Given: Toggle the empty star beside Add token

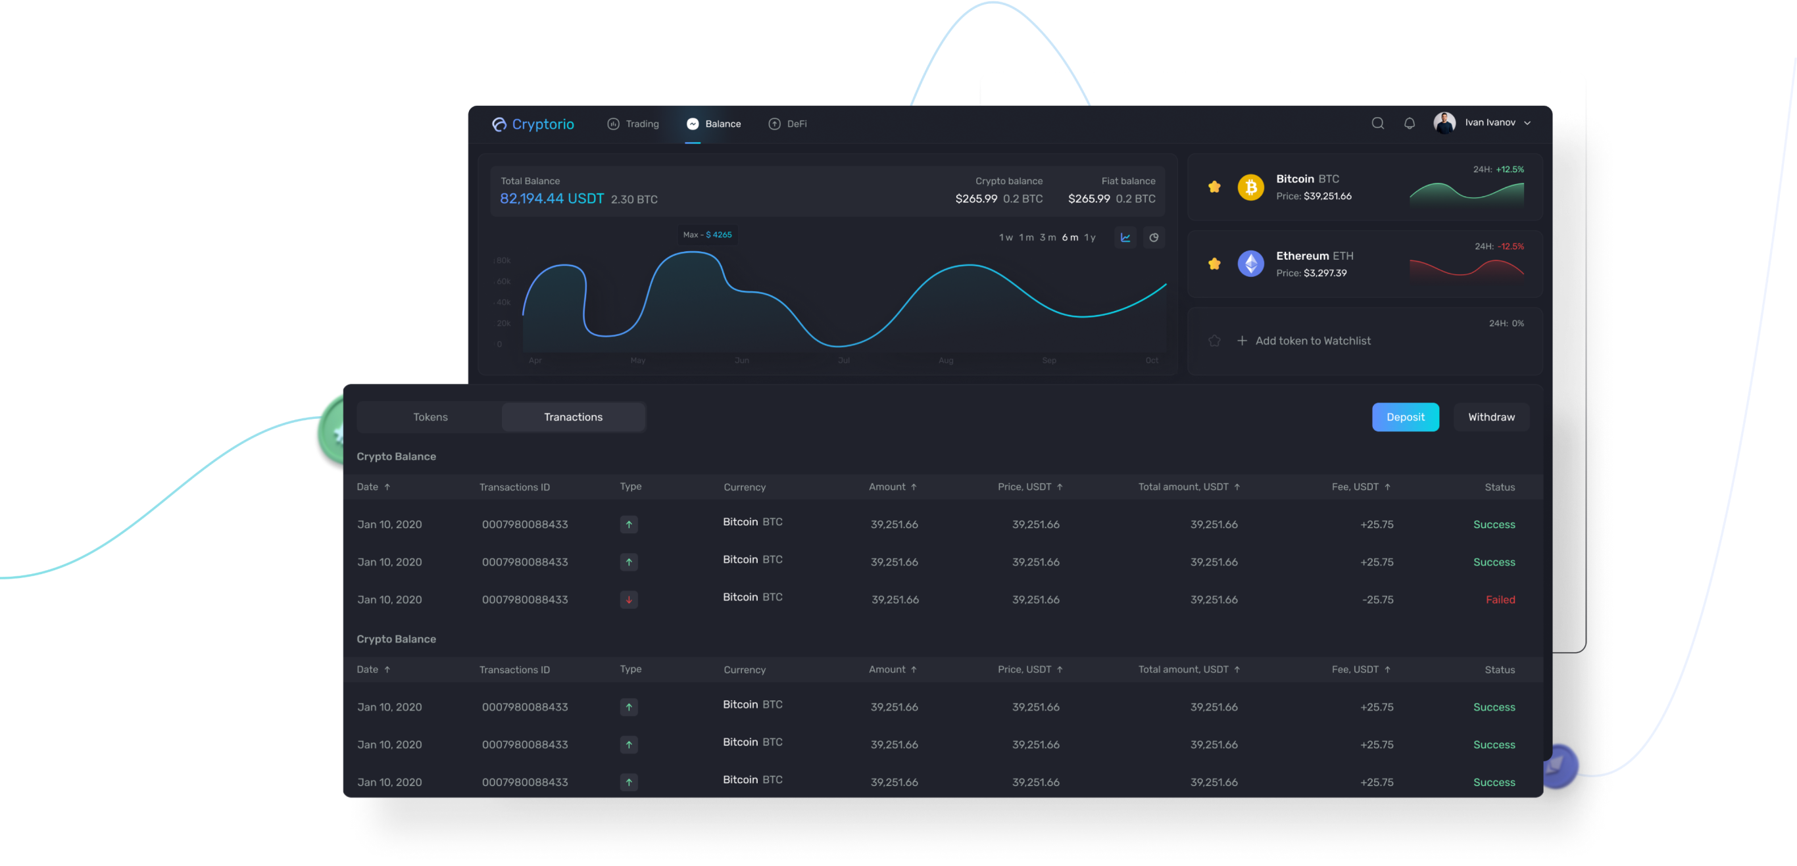Looking at the screenshot, I should [x=1214, y=341].
